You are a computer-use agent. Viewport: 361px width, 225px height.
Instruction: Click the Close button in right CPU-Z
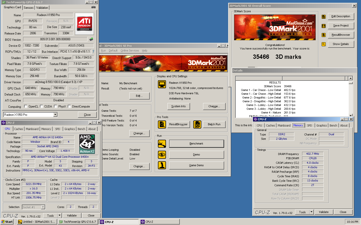[x=343, y=212]
